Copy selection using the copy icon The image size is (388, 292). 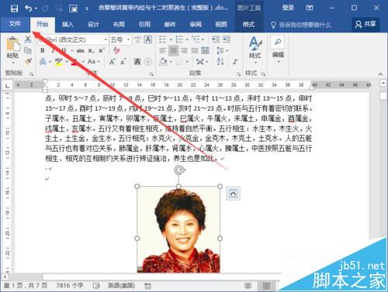[28, 50]
